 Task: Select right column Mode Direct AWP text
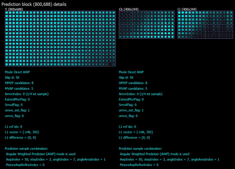tap(131, 72)
